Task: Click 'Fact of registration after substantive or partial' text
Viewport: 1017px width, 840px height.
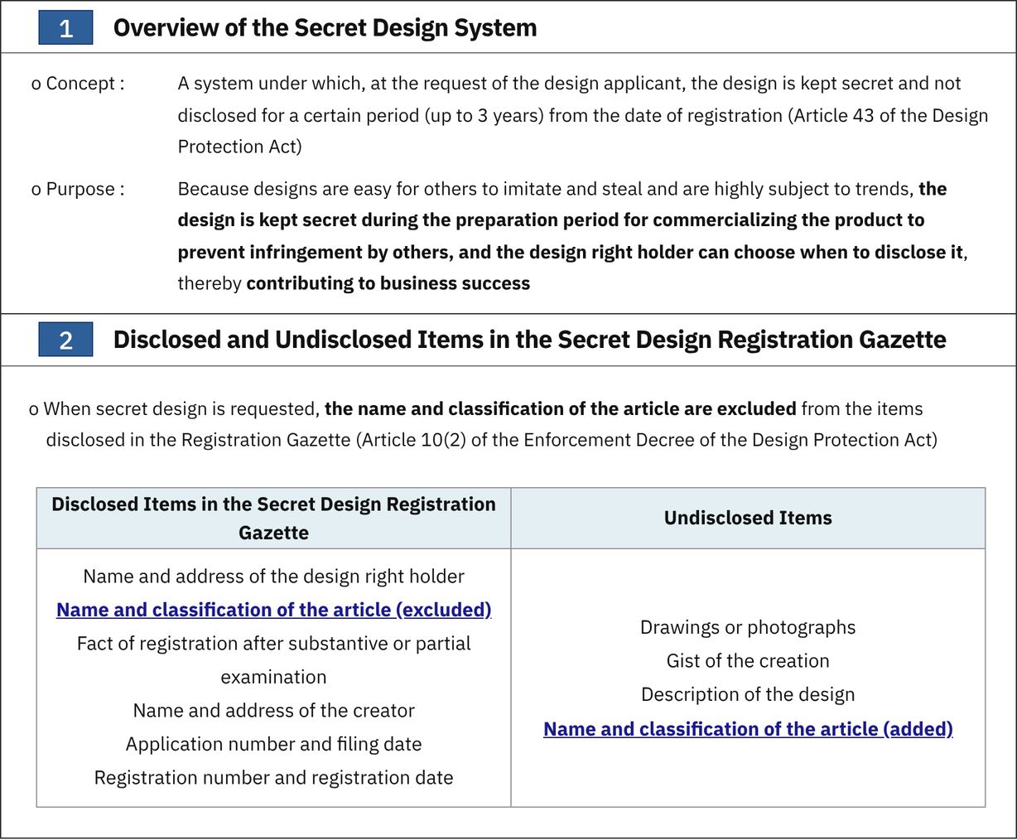Action: click(273, 644)
